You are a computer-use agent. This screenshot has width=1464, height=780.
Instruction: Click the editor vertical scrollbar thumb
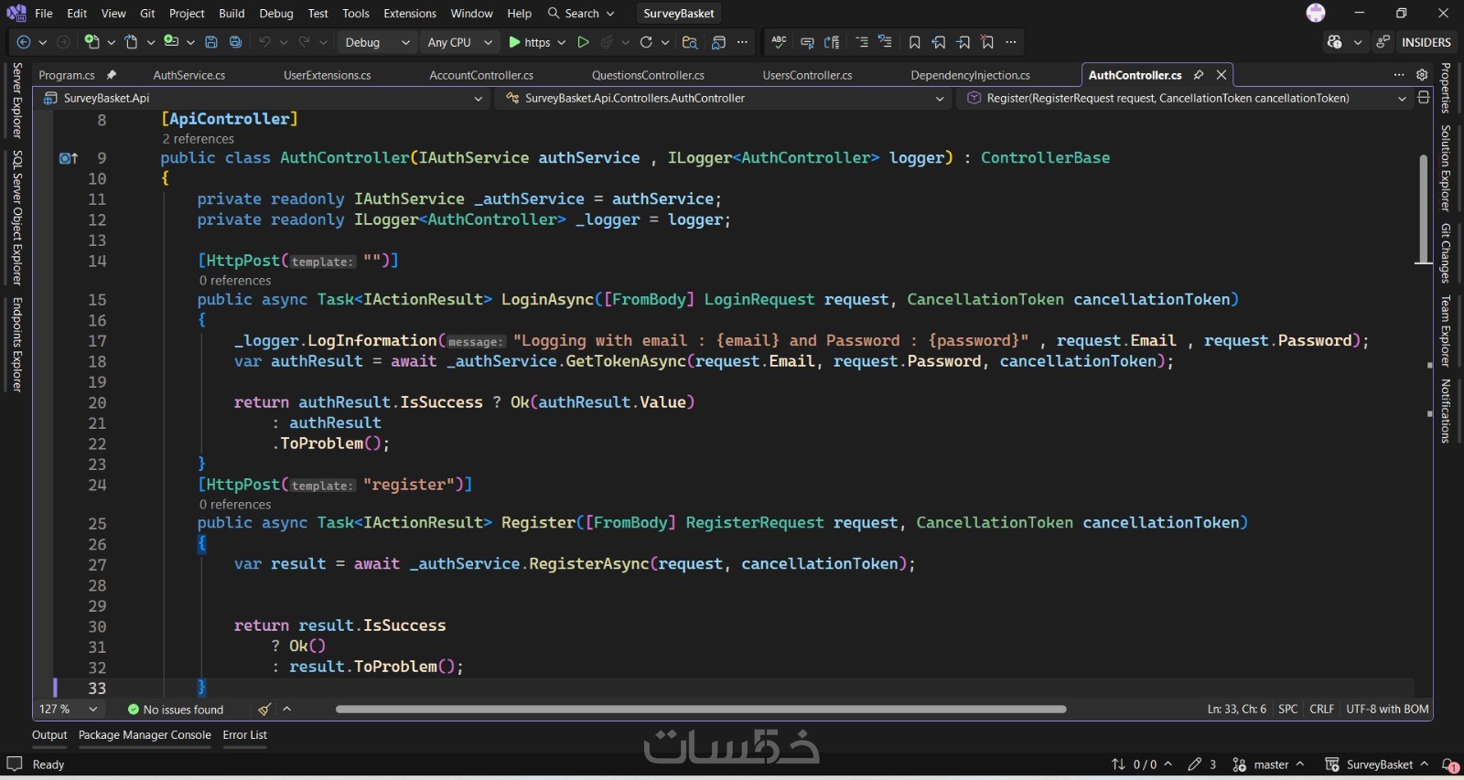[x=1423, y=208]
